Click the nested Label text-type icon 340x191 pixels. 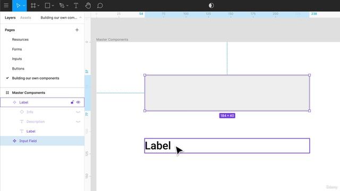(22, 131)
